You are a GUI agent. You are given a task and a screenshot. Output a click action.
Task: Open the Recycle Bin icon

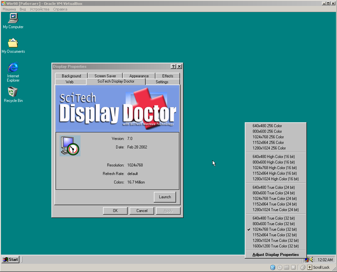click(x=13, y=92)
